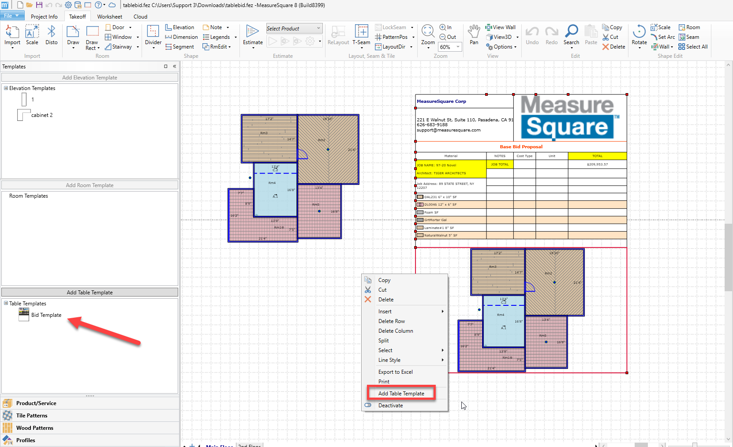Open the Options dropdown in the View group
733x447 pixels.
tap(501, 47)
